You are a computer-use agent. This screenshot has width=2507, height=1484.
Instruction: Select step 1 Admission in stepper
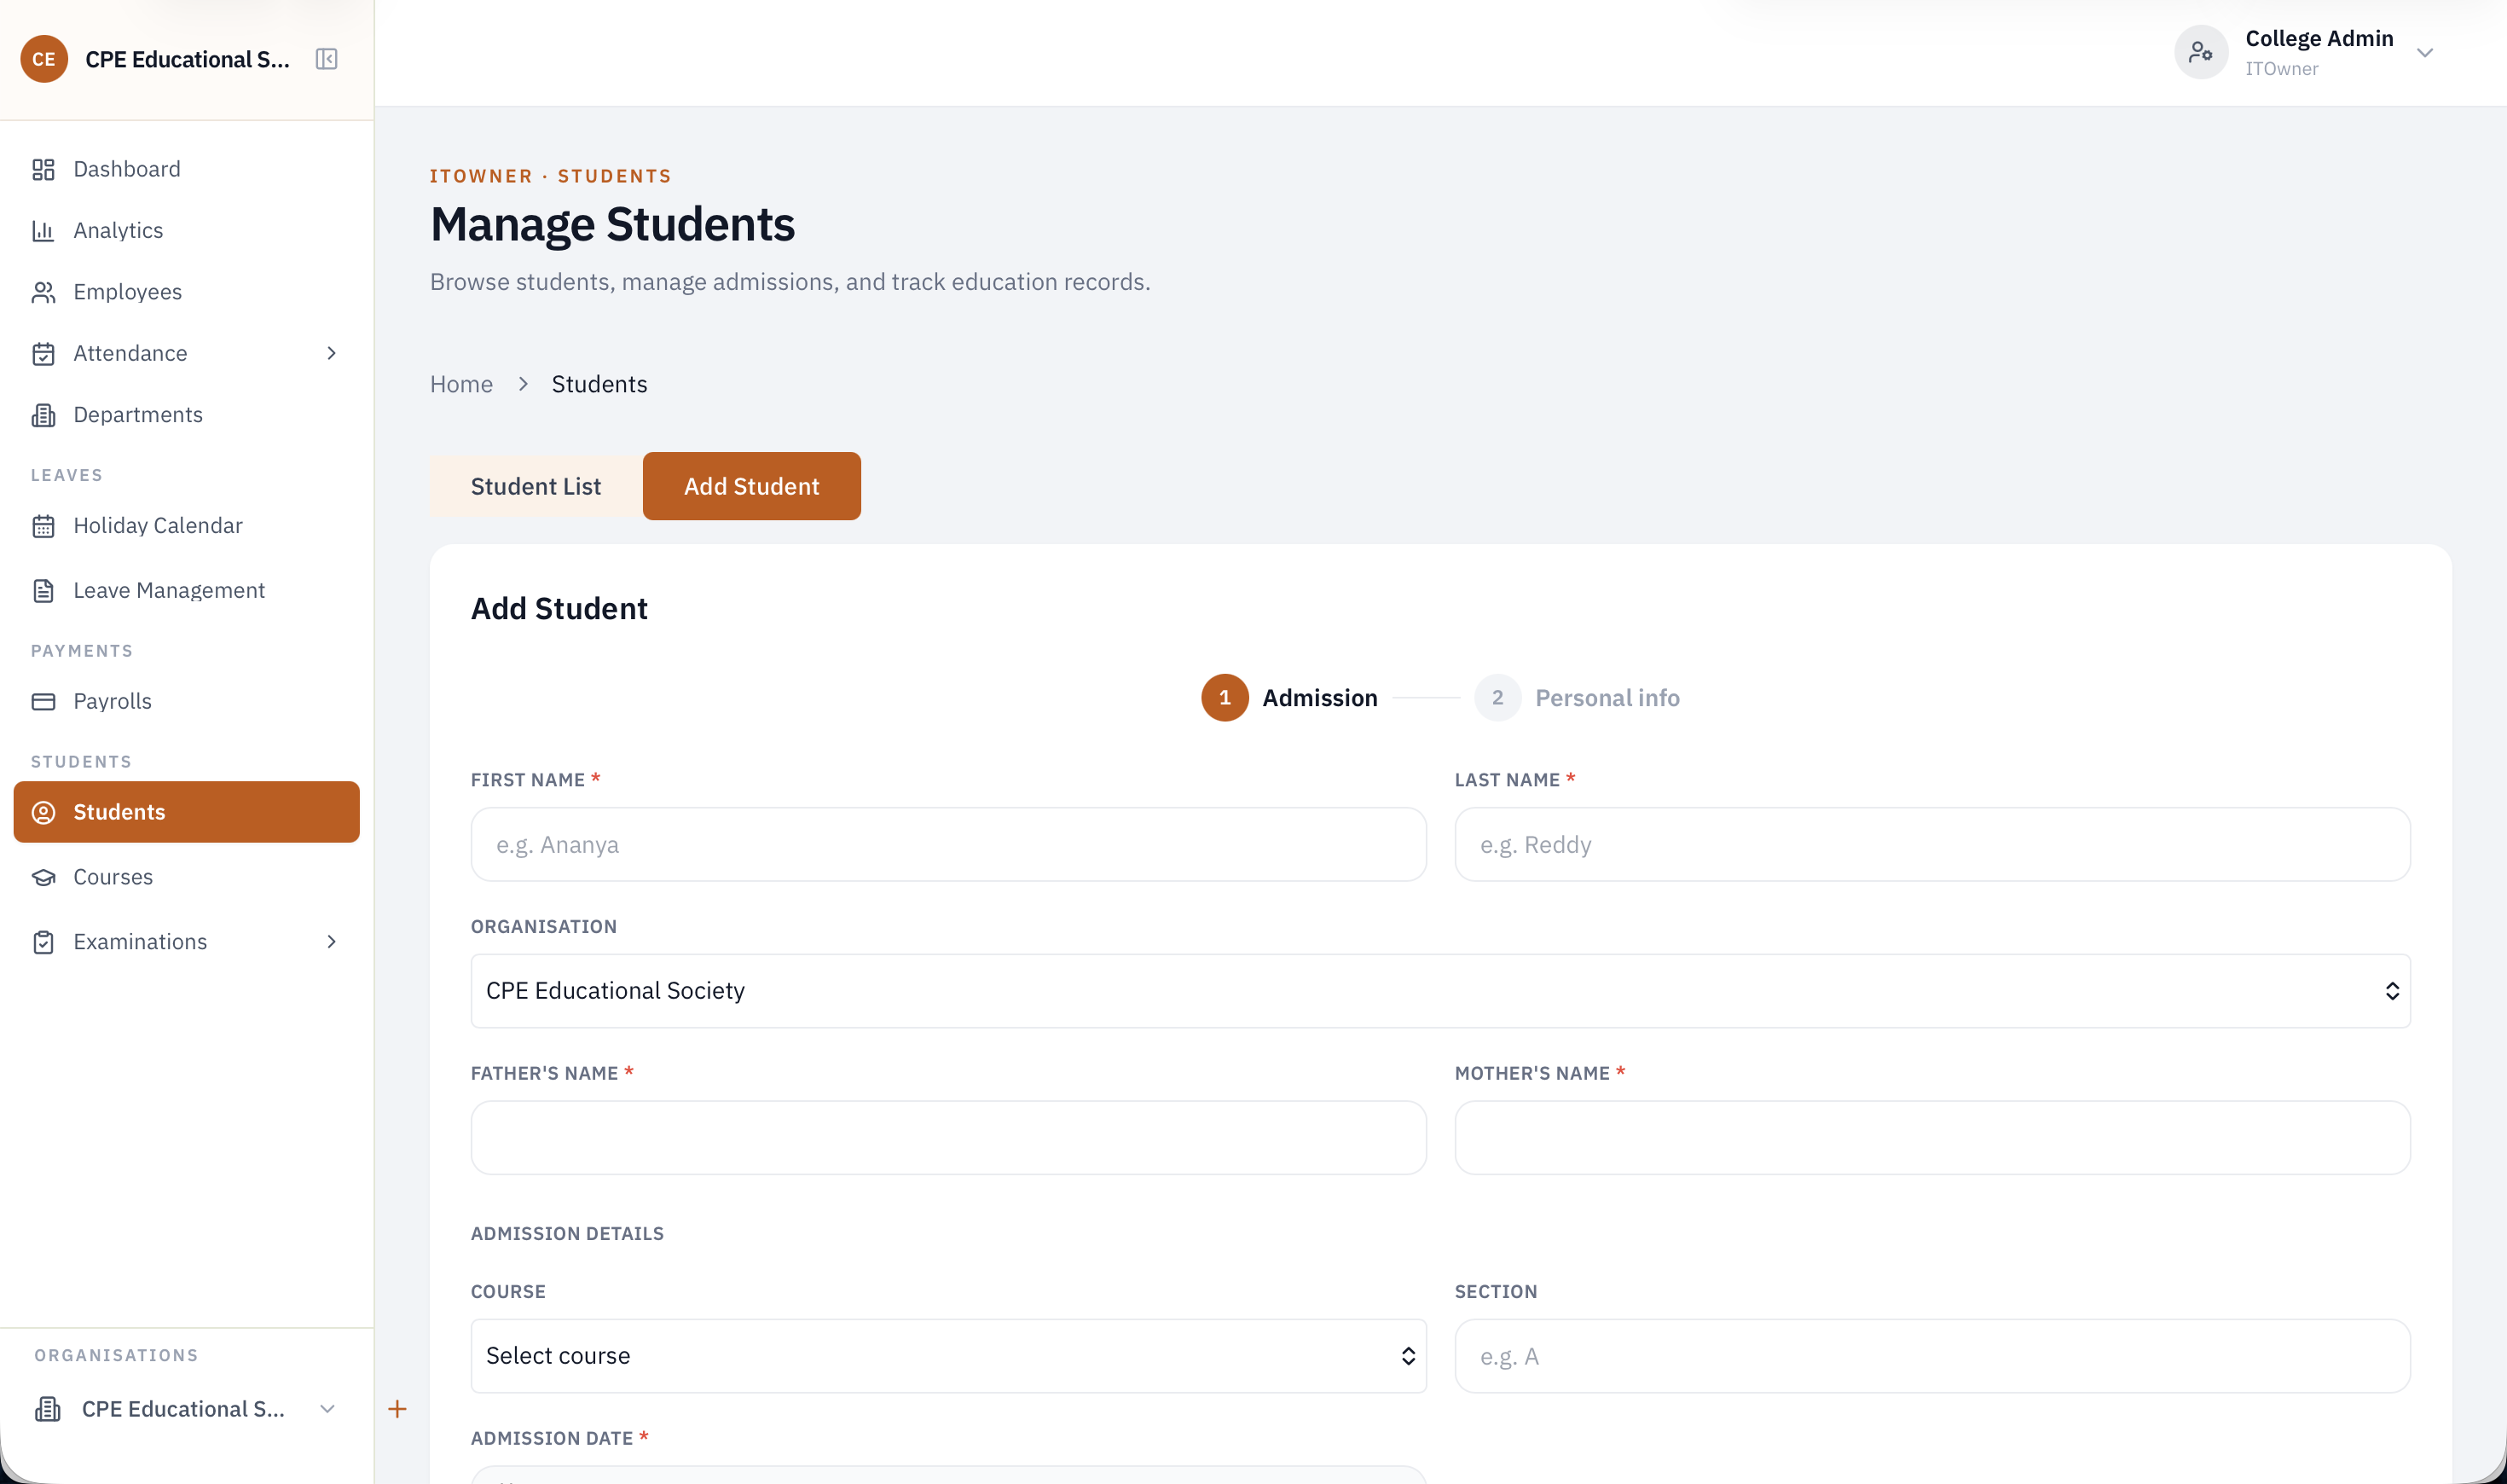click(x=1288, y=698)
